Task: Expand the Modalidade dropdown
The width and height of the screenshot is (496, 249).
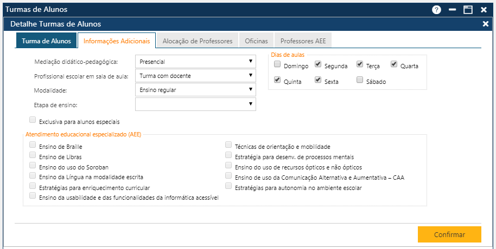Action: [195, 90]
